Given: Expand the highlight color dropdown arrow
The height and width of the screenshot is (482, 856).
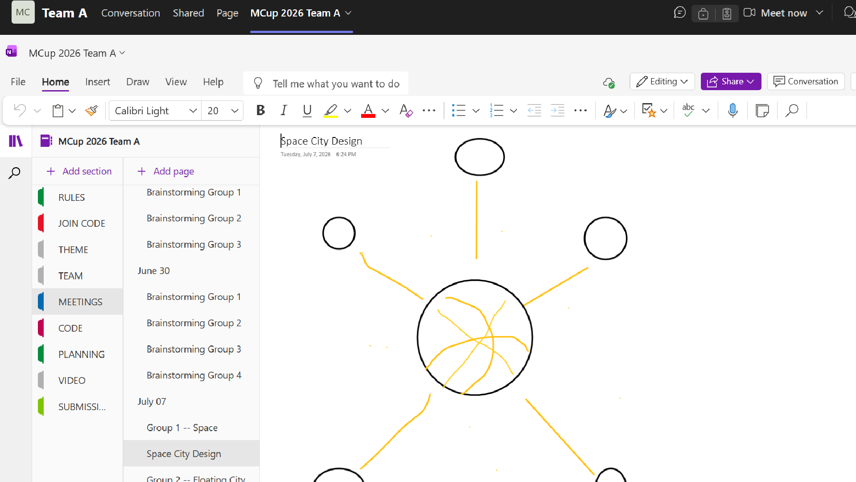Looking at the screenshot, I should point(348,111).
